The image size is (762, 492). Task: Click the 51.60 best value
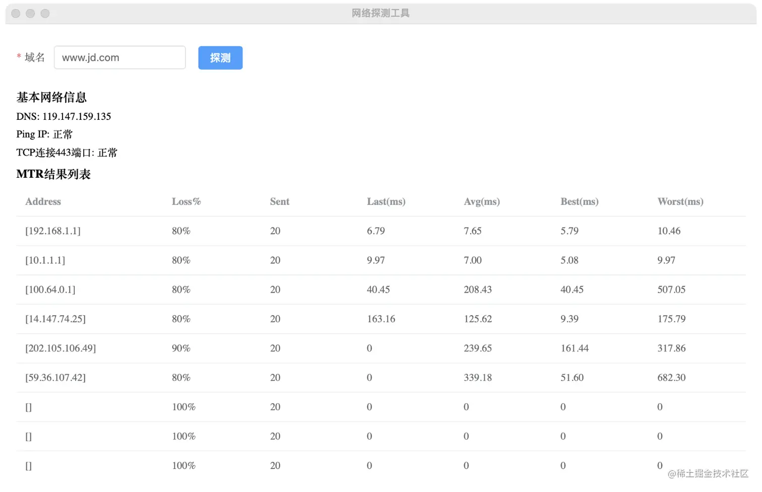(572, 377)
